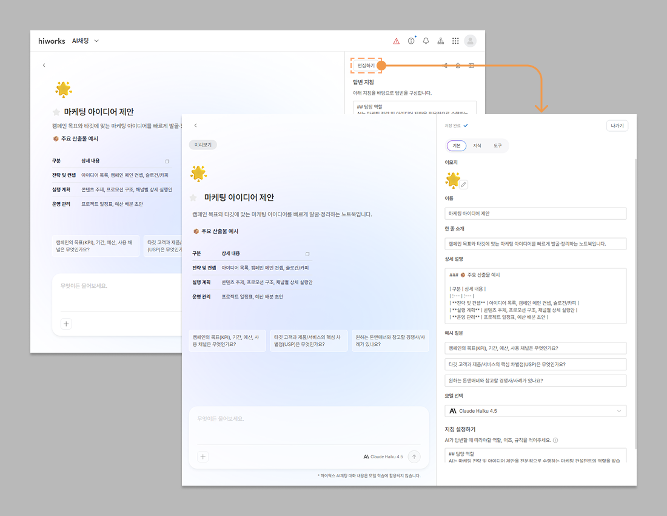Click the copy icon above the table
The width and height of the screenshot is (667, 516).
pyautogui.click(x=307, y=254)
